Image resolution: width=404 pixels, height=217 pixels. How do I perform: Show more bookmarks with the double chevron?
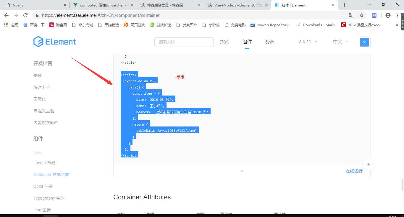click(397, 25)
